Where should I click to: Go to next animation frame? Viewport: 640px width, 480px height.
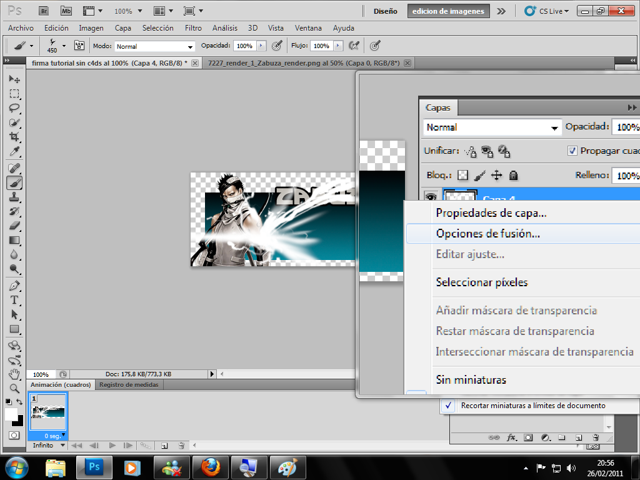(127, 445)
